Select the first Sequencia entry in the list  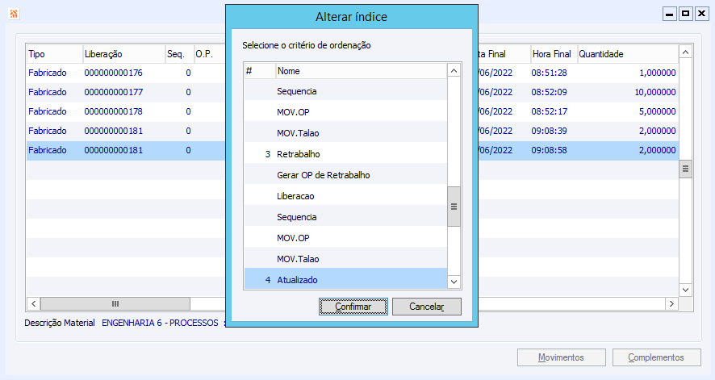[345, 91]
